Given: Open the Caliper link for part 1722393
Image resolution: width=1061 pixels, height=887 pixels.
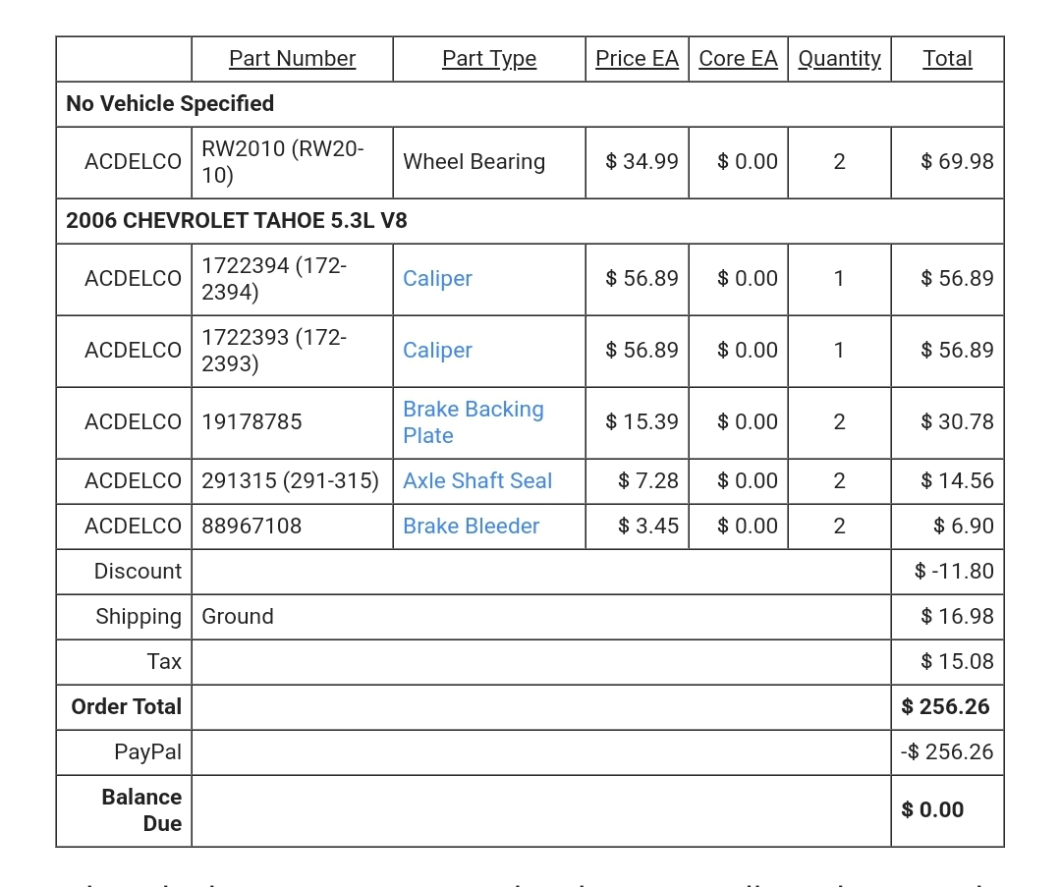Looking at the screenshot, I should tap(437, 351).
